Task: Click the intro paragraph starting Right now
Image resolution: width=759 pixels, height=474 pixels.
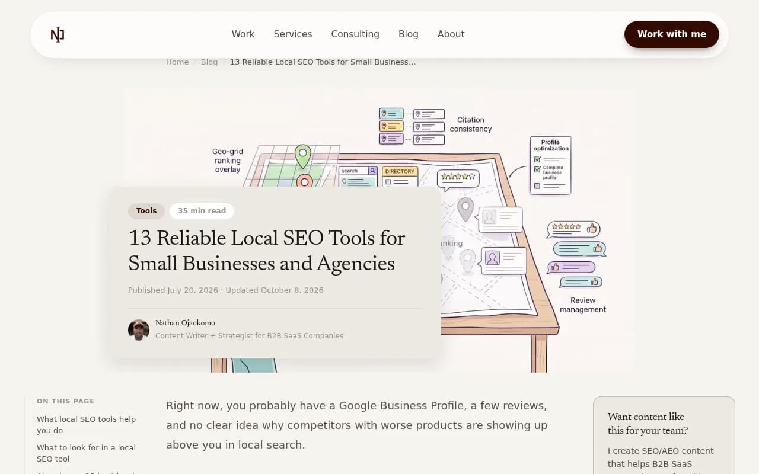Action: pyautogui.click(x=356, y=425)
